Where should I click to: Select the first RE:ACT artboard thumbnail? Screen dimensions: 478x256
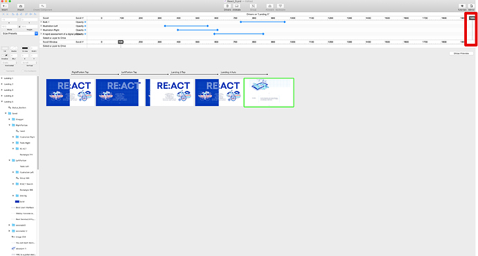click(70, 93)
